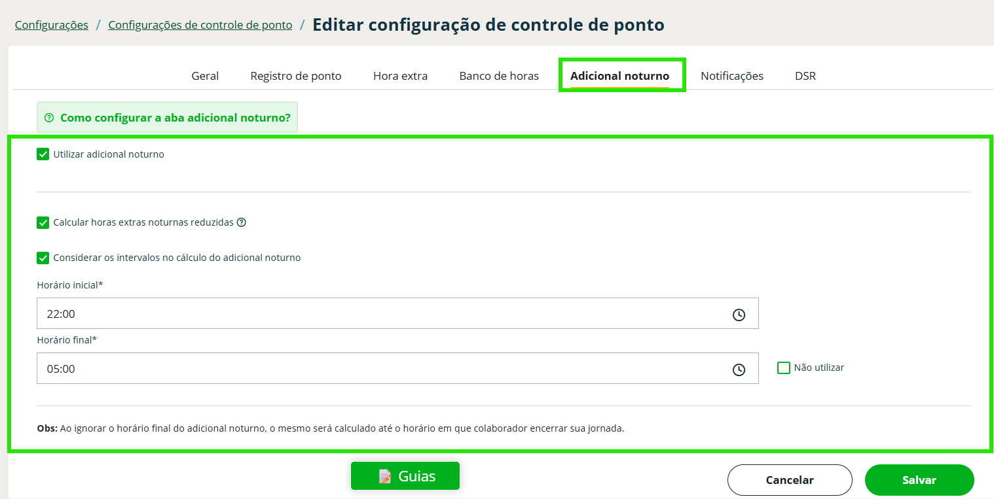Click the clock icon in Horário inicial field
The image size is (994, 499).
click(x=739, y=315)
